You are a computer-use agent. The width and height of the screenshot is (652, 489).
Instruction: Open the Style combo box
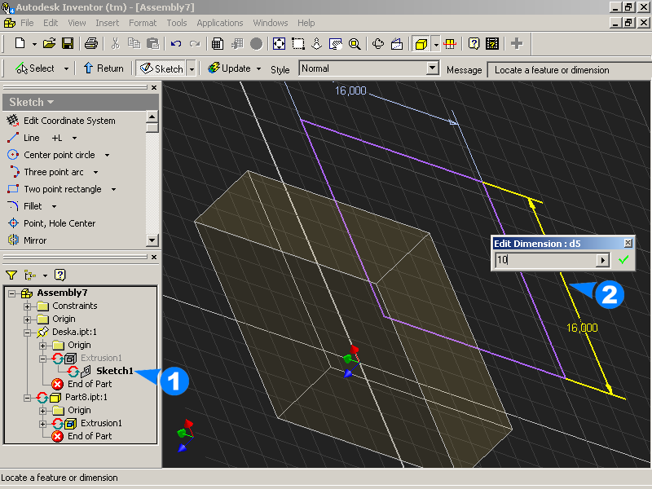click(369, 68)
